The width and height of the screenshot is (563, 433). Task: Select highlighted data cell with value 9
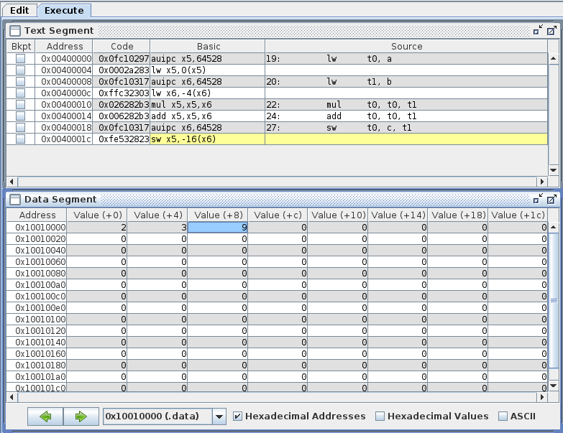(218, 227)
